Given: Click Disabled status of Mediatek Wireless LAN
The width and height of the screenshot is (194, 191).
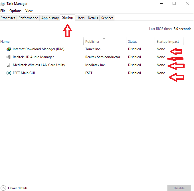Looking at the screenshot, I should coord(134,65).
